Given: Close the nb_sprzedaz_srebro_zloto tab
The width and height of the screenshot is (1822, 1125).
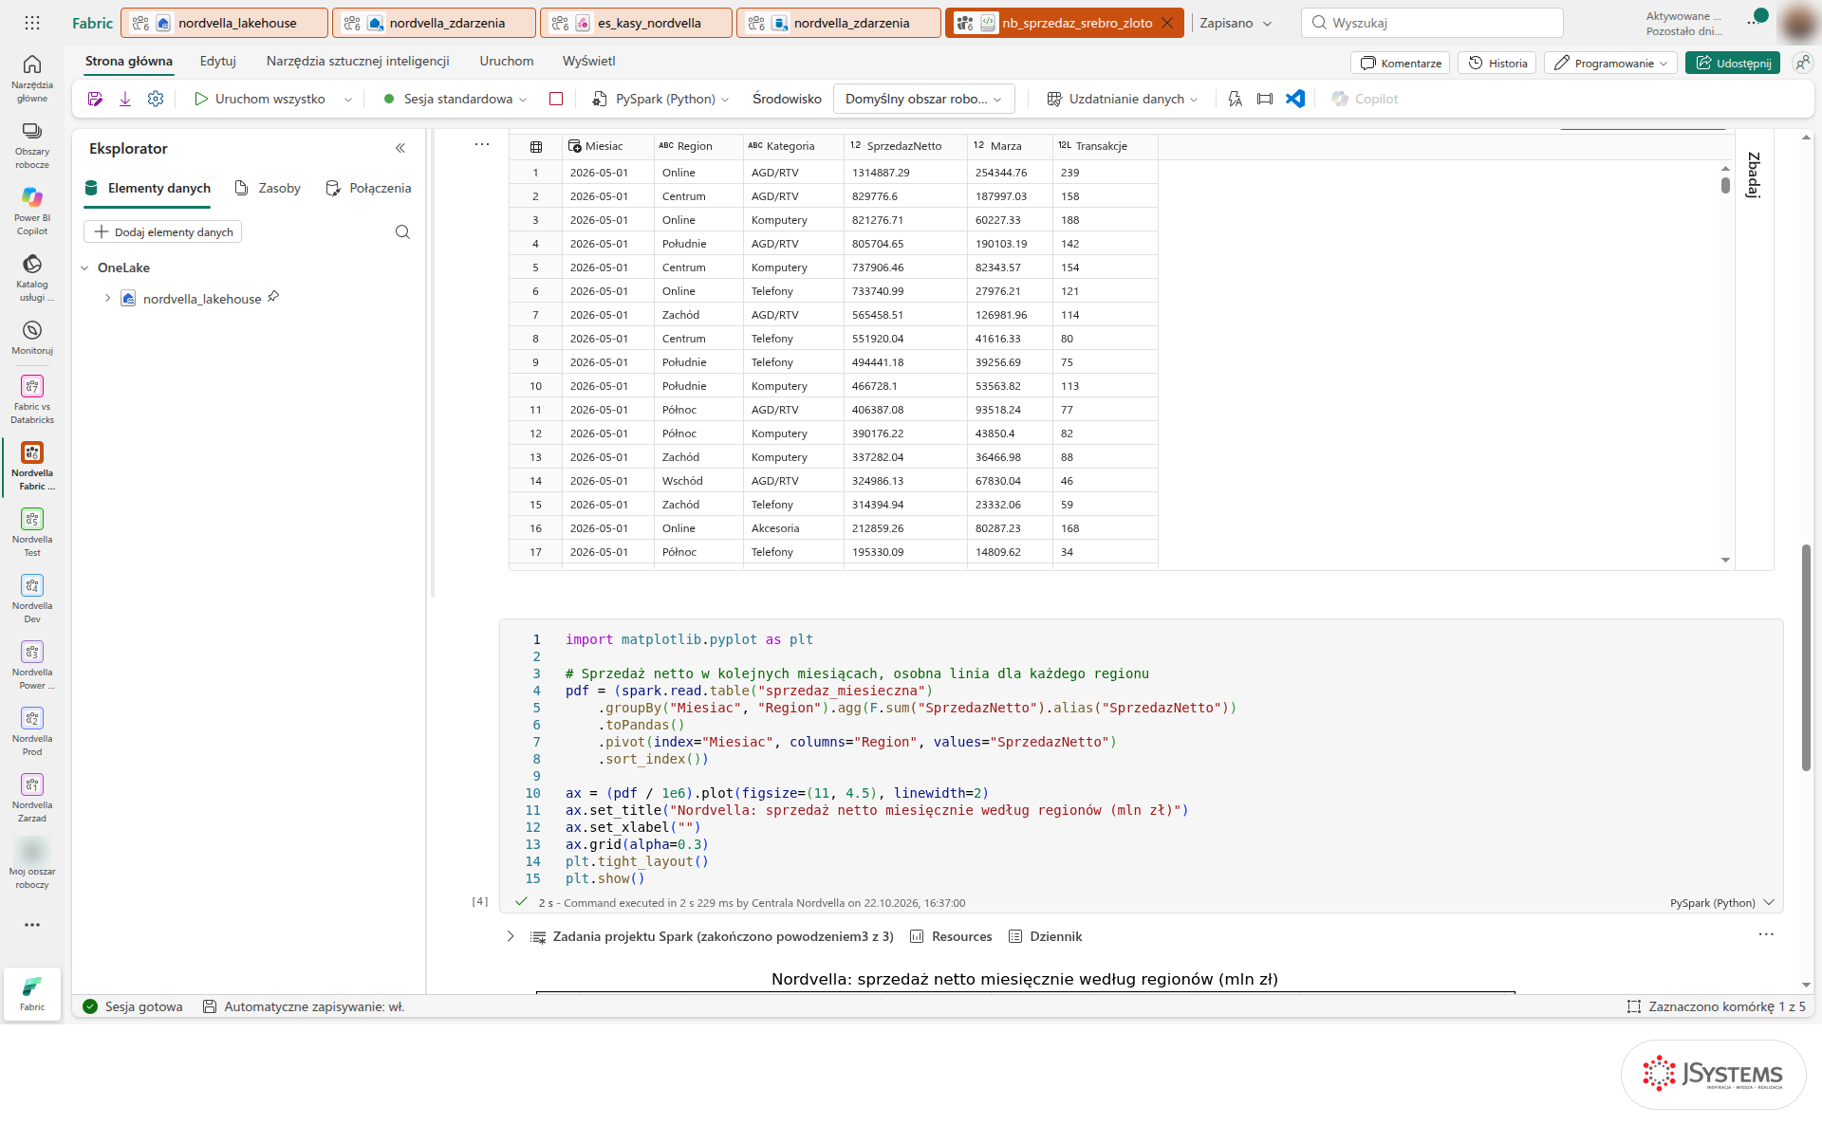Looking at the screenshot, I should click(1168, 23).
